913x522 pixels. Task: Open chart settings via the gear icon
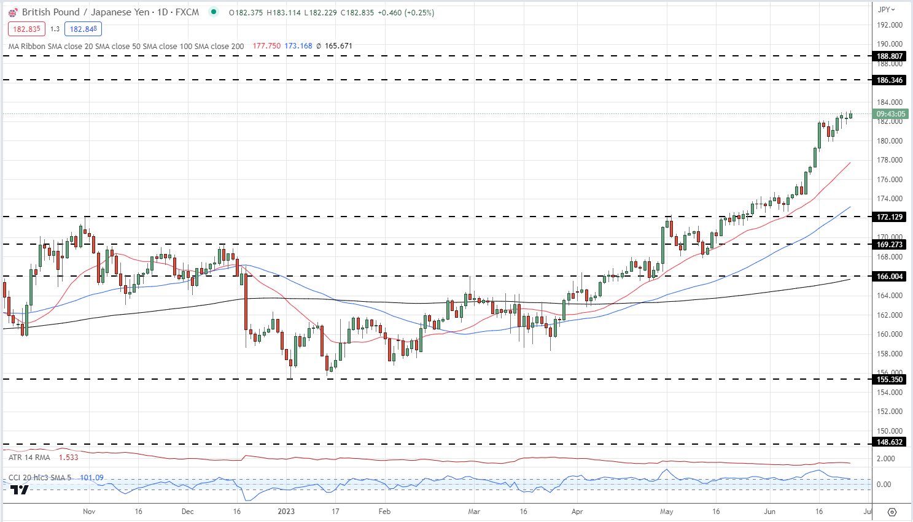click(x=892, y=512)
